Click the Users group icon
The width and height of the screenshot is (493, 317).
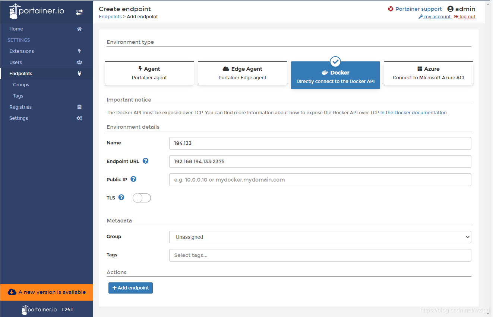pos(79,62)
